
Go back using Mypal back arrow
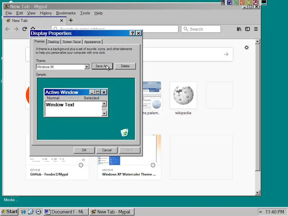[8, 29]
